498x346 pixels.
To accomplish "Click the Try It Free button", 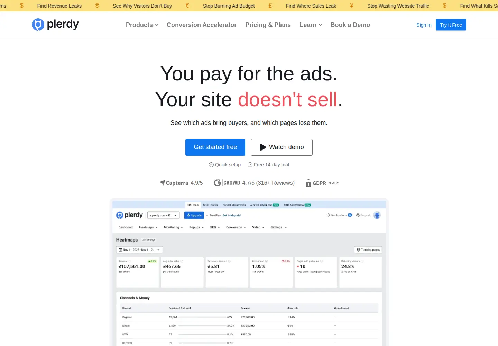I will pos(451,25).
